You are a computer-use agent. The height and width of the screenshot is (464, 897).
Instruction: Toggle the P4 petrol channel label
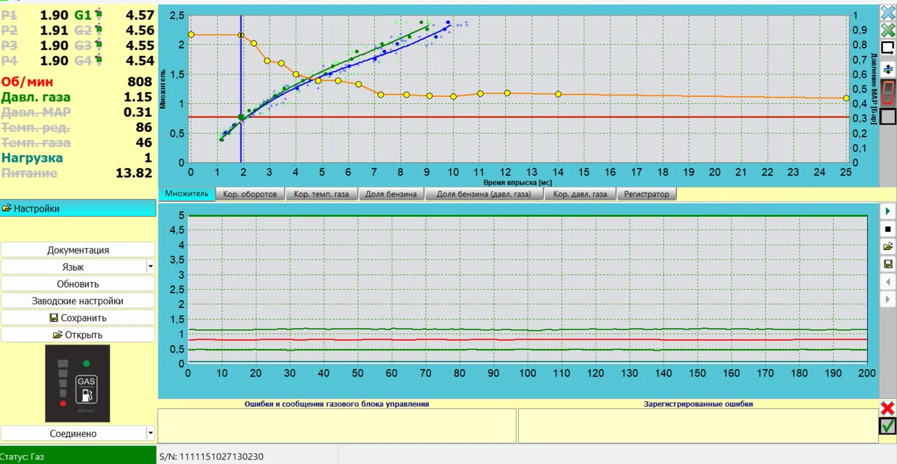coord(9,61)
